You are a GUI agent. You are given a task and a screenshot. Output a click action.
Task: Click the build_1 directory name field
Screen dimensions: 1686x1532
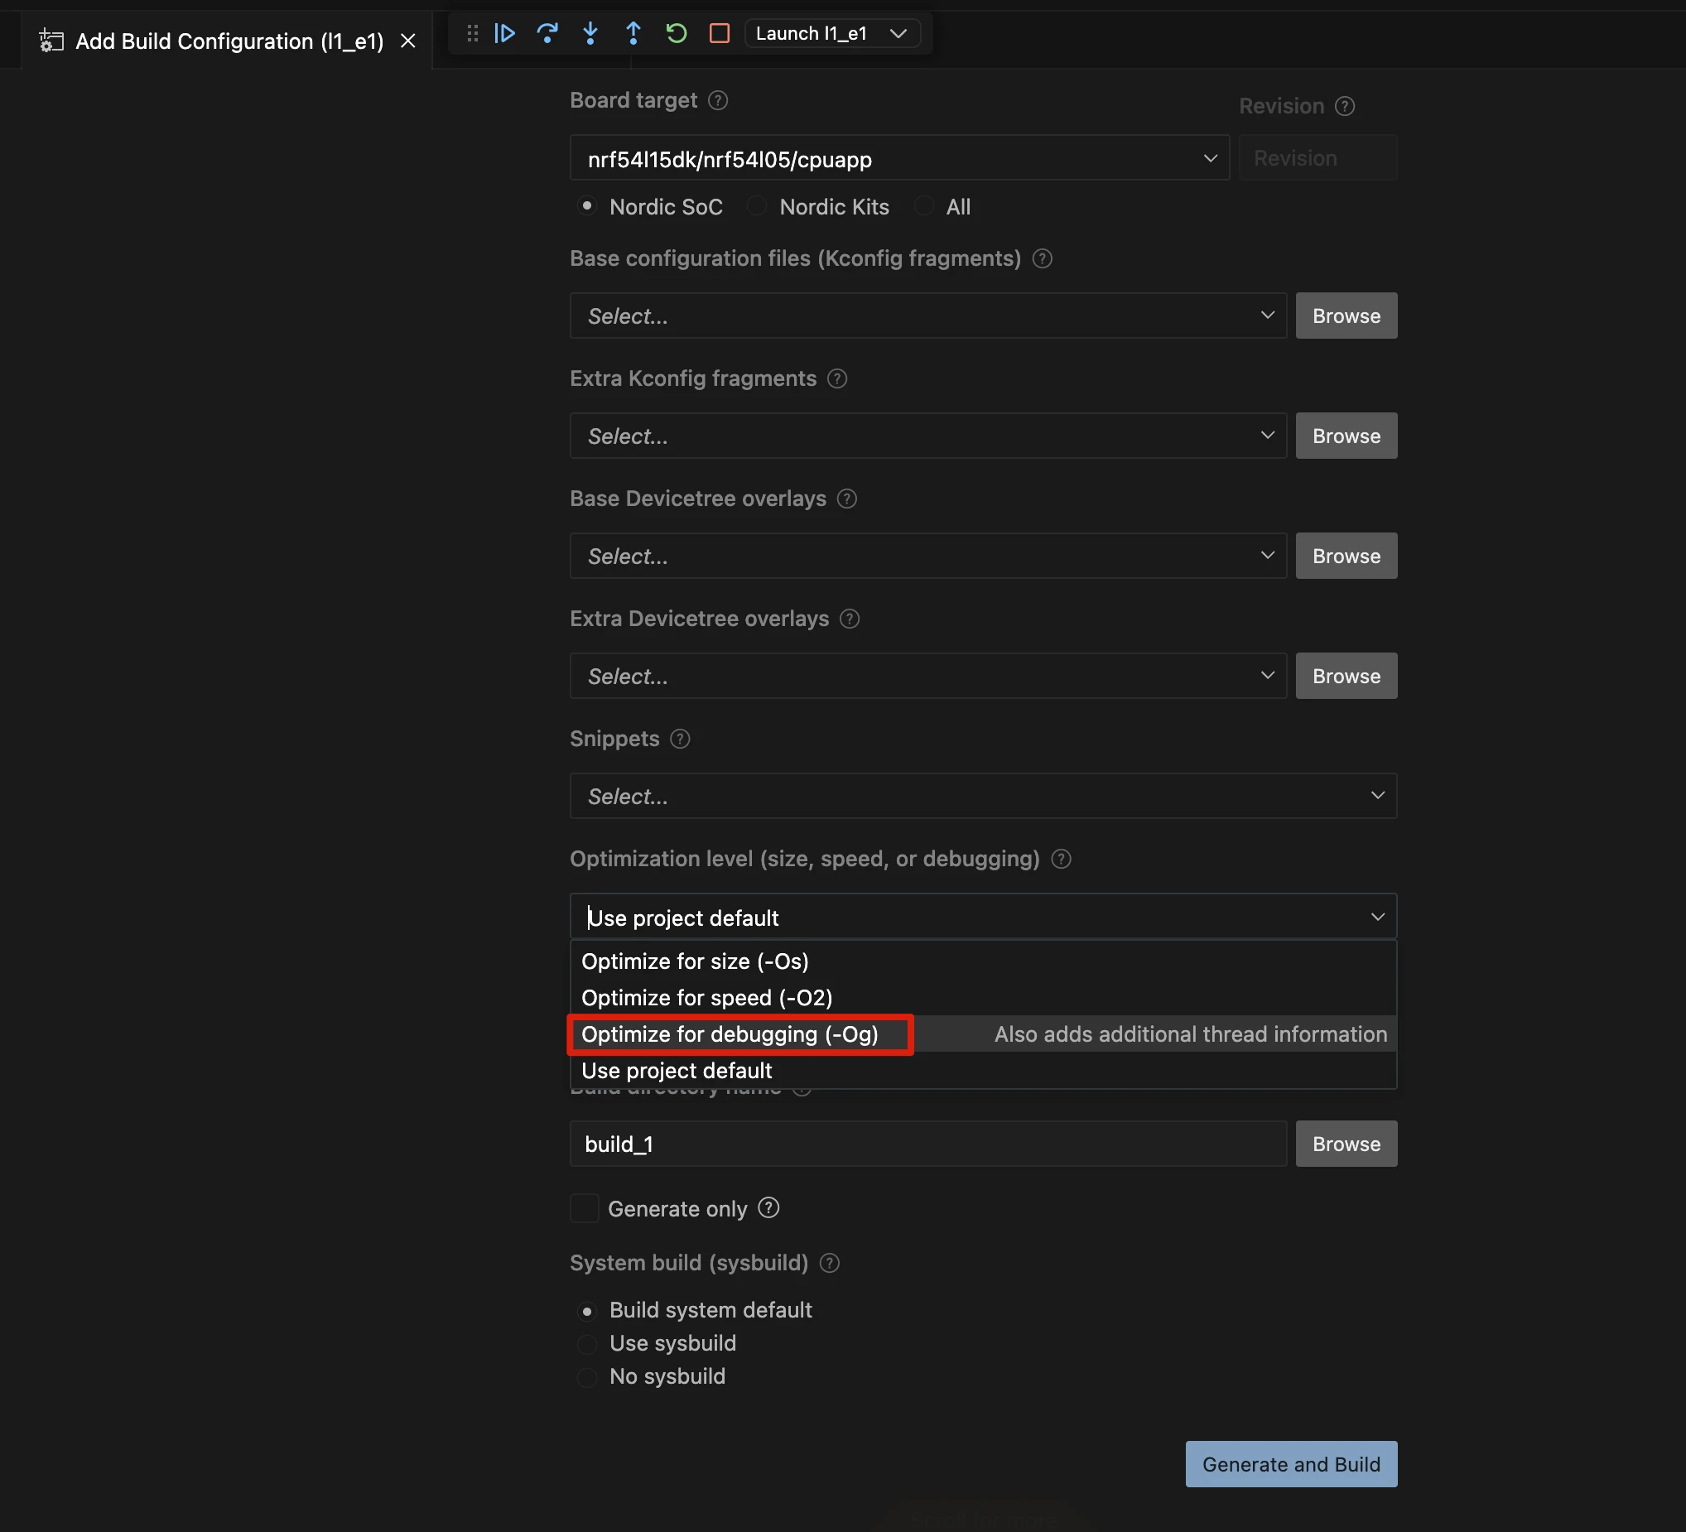coord(927,1144)
